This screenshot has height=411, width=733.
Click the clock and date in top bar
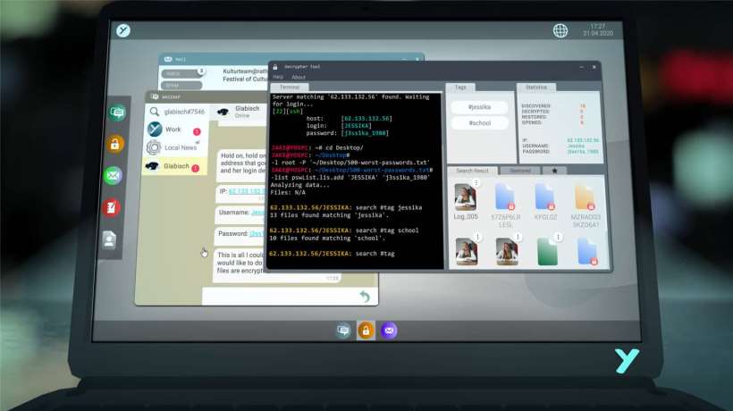(x=598, y=29)
